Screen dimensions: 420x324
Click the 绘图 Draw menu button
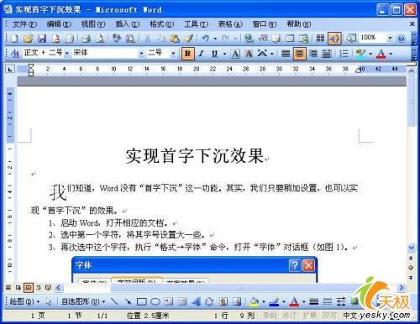tap(24, 301)
